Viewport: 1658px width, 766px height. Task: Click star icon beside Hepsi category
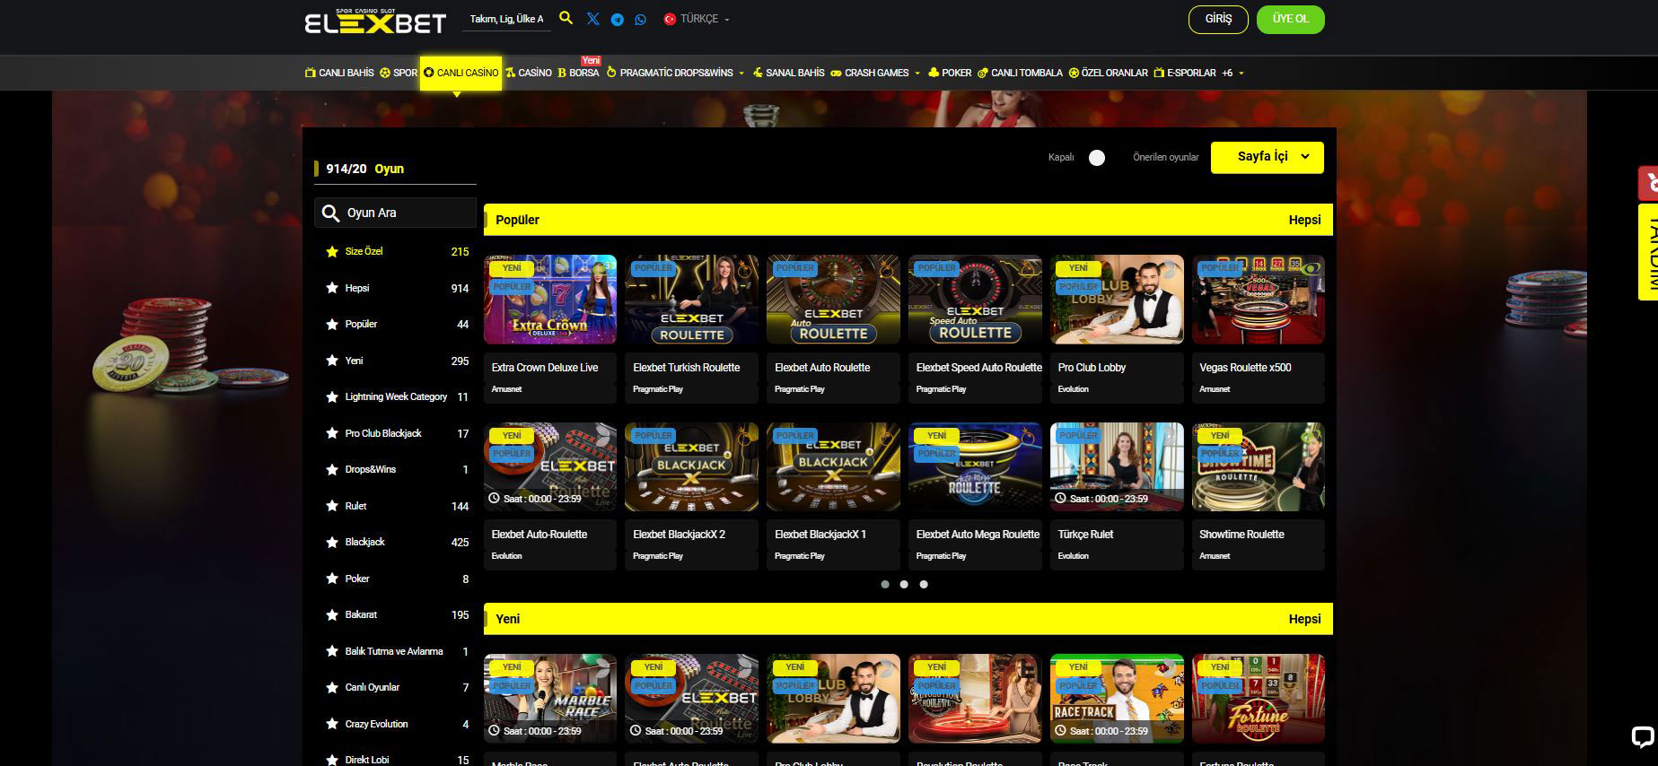[x=332, y=288]
